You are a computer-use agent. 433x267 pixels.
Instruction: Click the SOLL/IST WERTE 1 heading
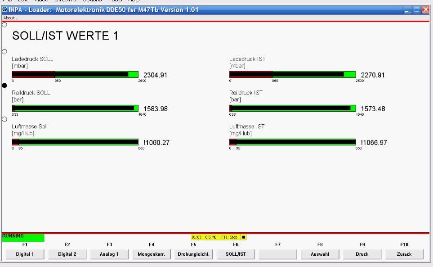65,36
